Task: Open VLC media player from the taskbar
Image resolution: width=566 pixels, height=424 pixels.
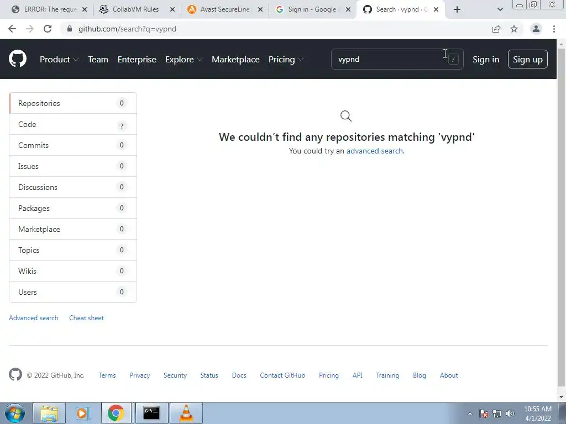Action: pyautogui.click(x=186, y=413)
